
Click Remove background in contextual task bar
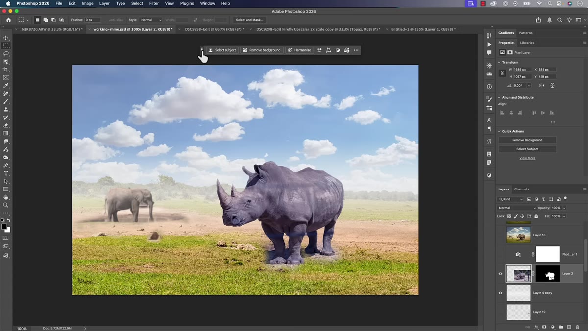pyautogui.click(x=262, y=50)
